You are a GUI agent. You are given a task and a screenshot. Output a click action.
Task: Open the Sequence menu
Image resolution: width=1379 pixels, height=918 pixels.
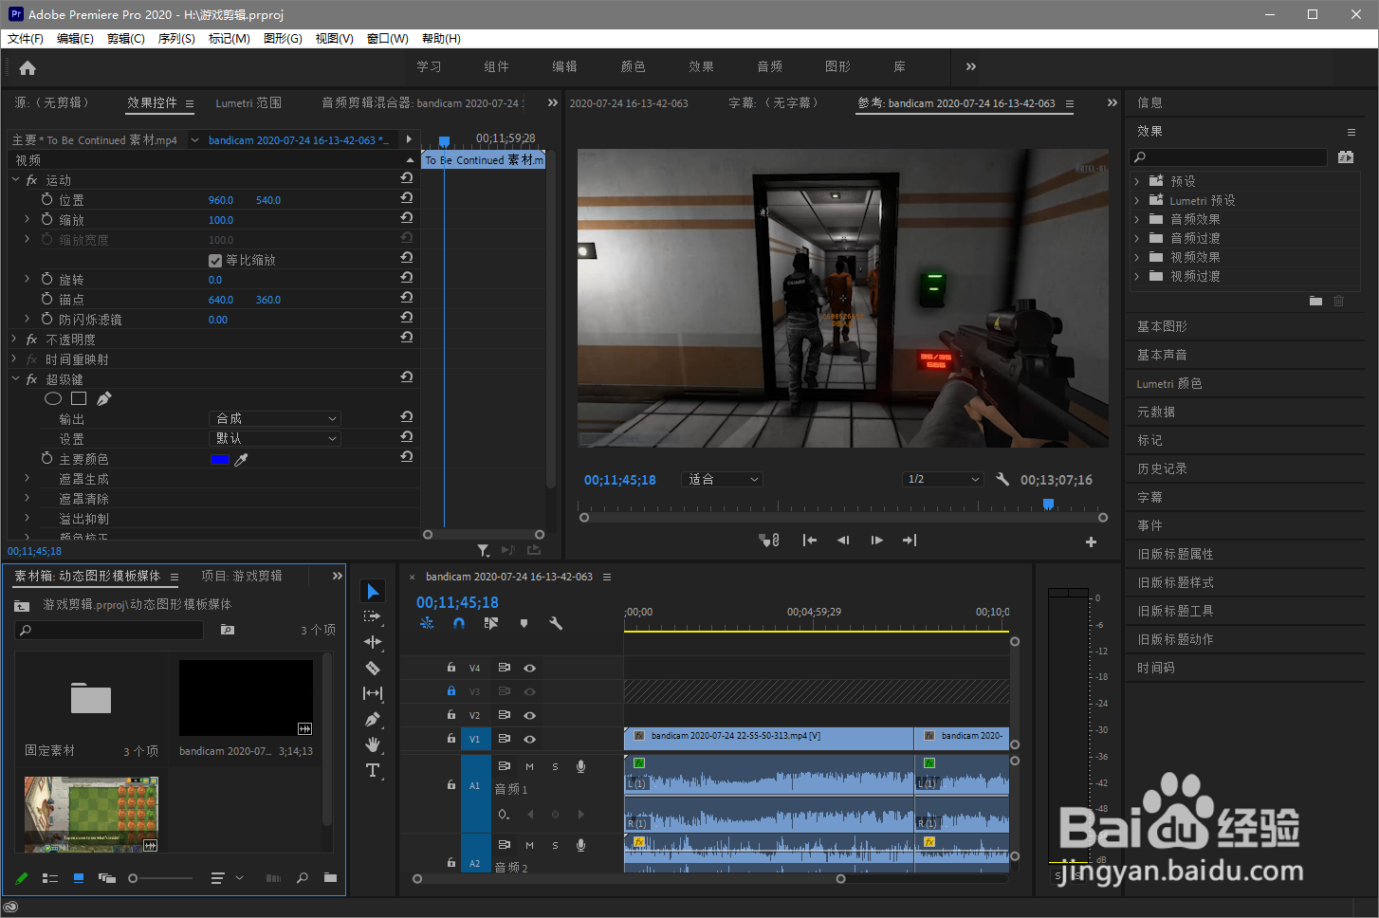[x=176, y=39]
